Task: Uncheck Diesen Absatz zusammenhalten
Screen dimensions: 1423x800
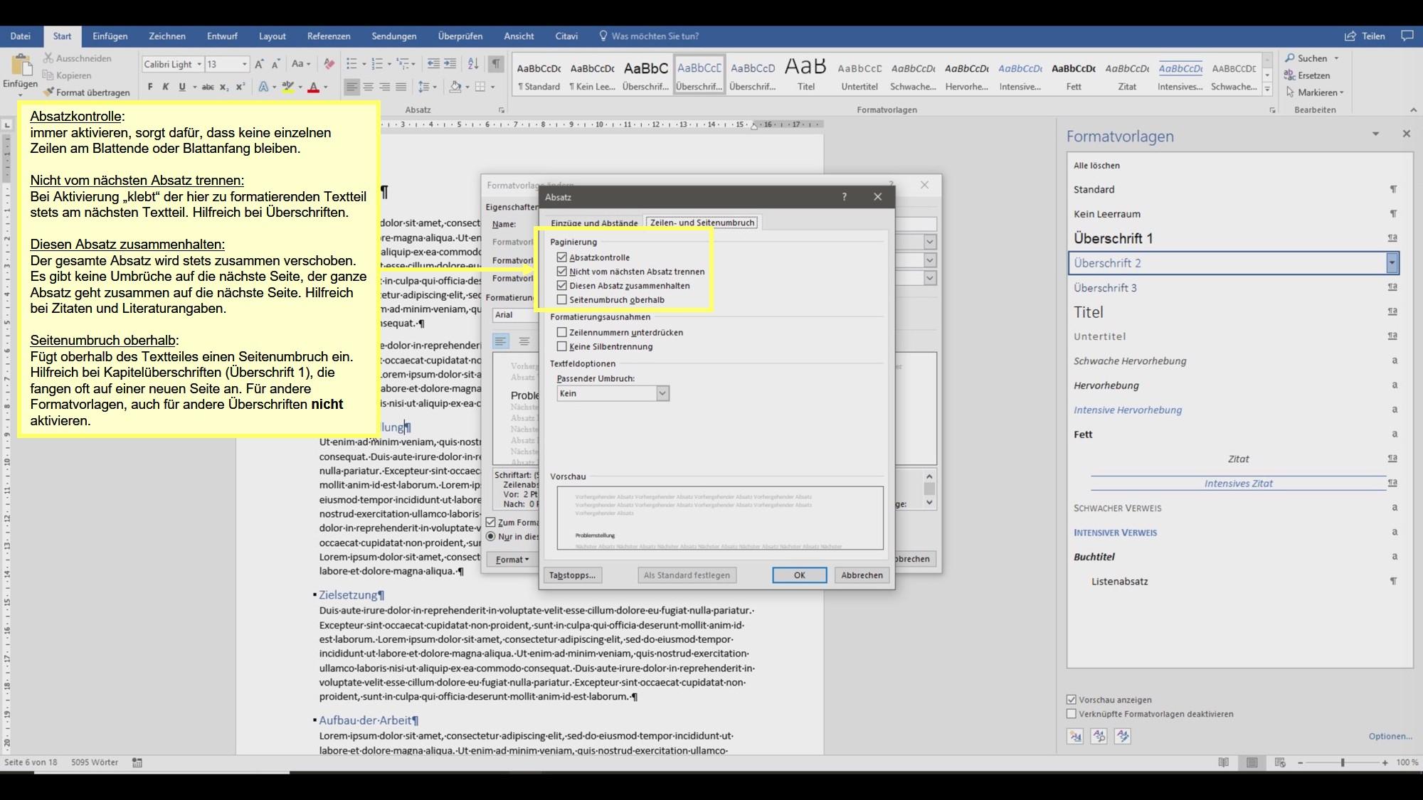Action: [x=562, y=286]
